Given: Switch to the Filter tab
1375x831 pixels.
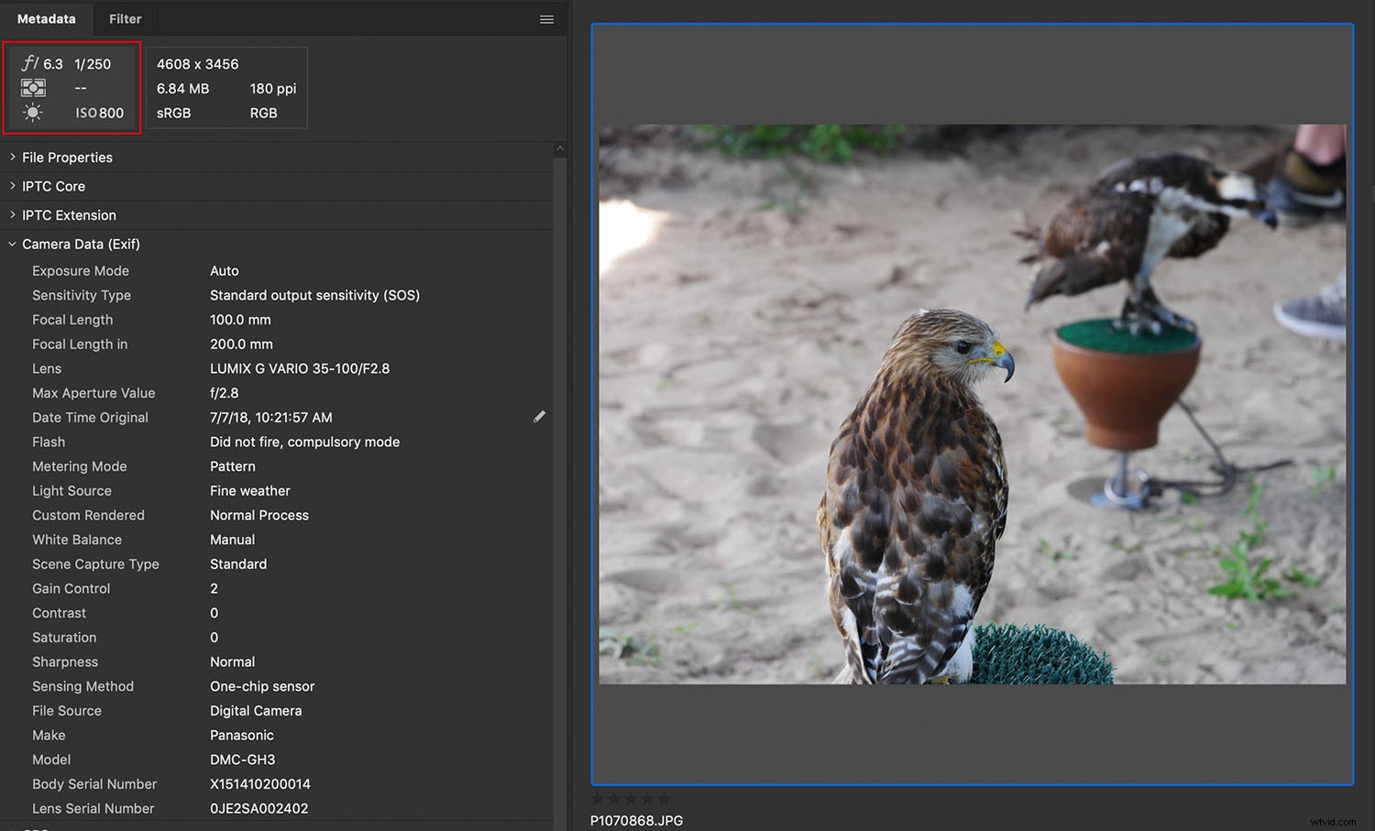Looking at the screenshot, I should [x=125, y=18].
